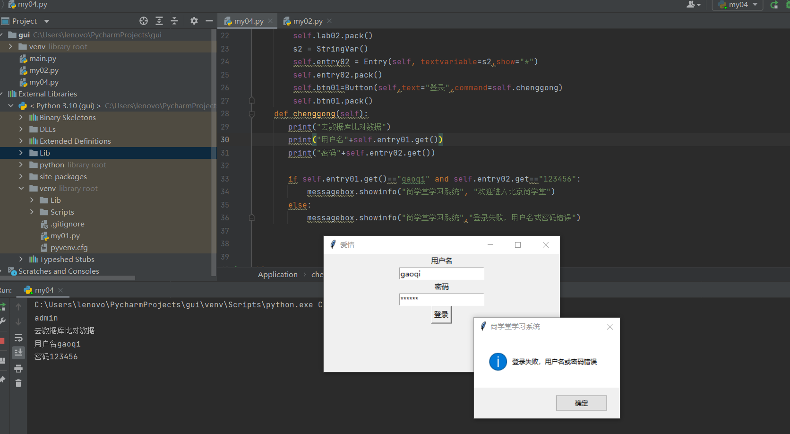The width and height of the screenshot is (790, 434).
Task: Click the Collapse All icon in Project toolbar
Action: 174,21
